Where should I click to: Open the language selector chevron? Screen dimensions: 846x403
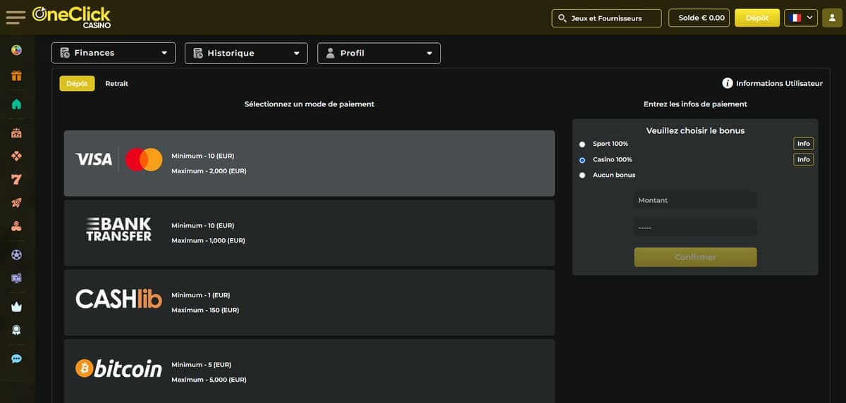point(810,18)
